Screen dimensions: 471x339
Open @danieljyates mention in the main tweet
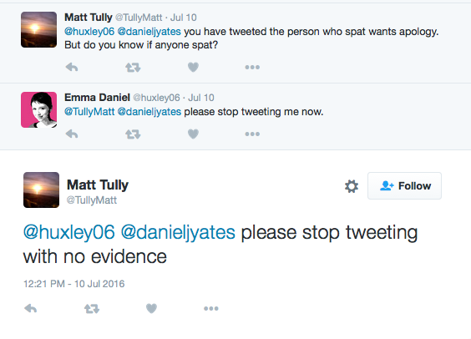(x=178, y=232)
